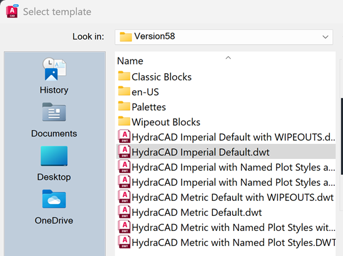Open the OneDrive cloud folder icon
The image size is (343, 256).
54,199
